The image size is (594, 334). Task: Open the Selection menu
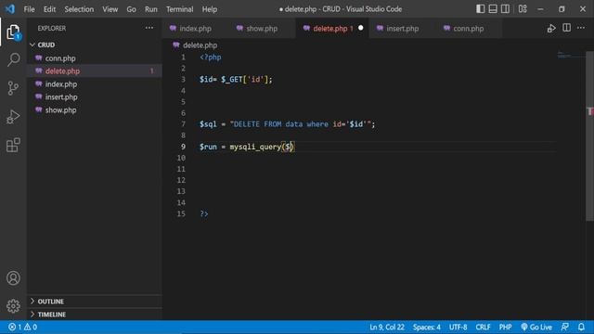[79, 9]
